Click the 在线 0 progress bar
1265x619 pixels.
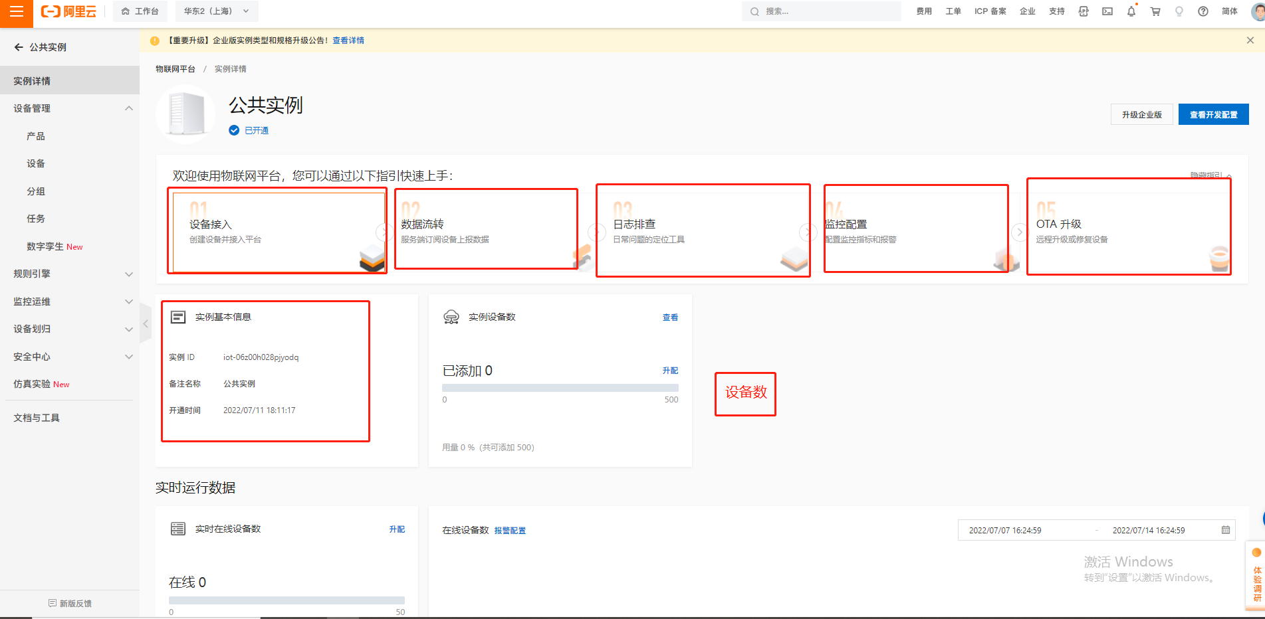[x=287, y=600]
